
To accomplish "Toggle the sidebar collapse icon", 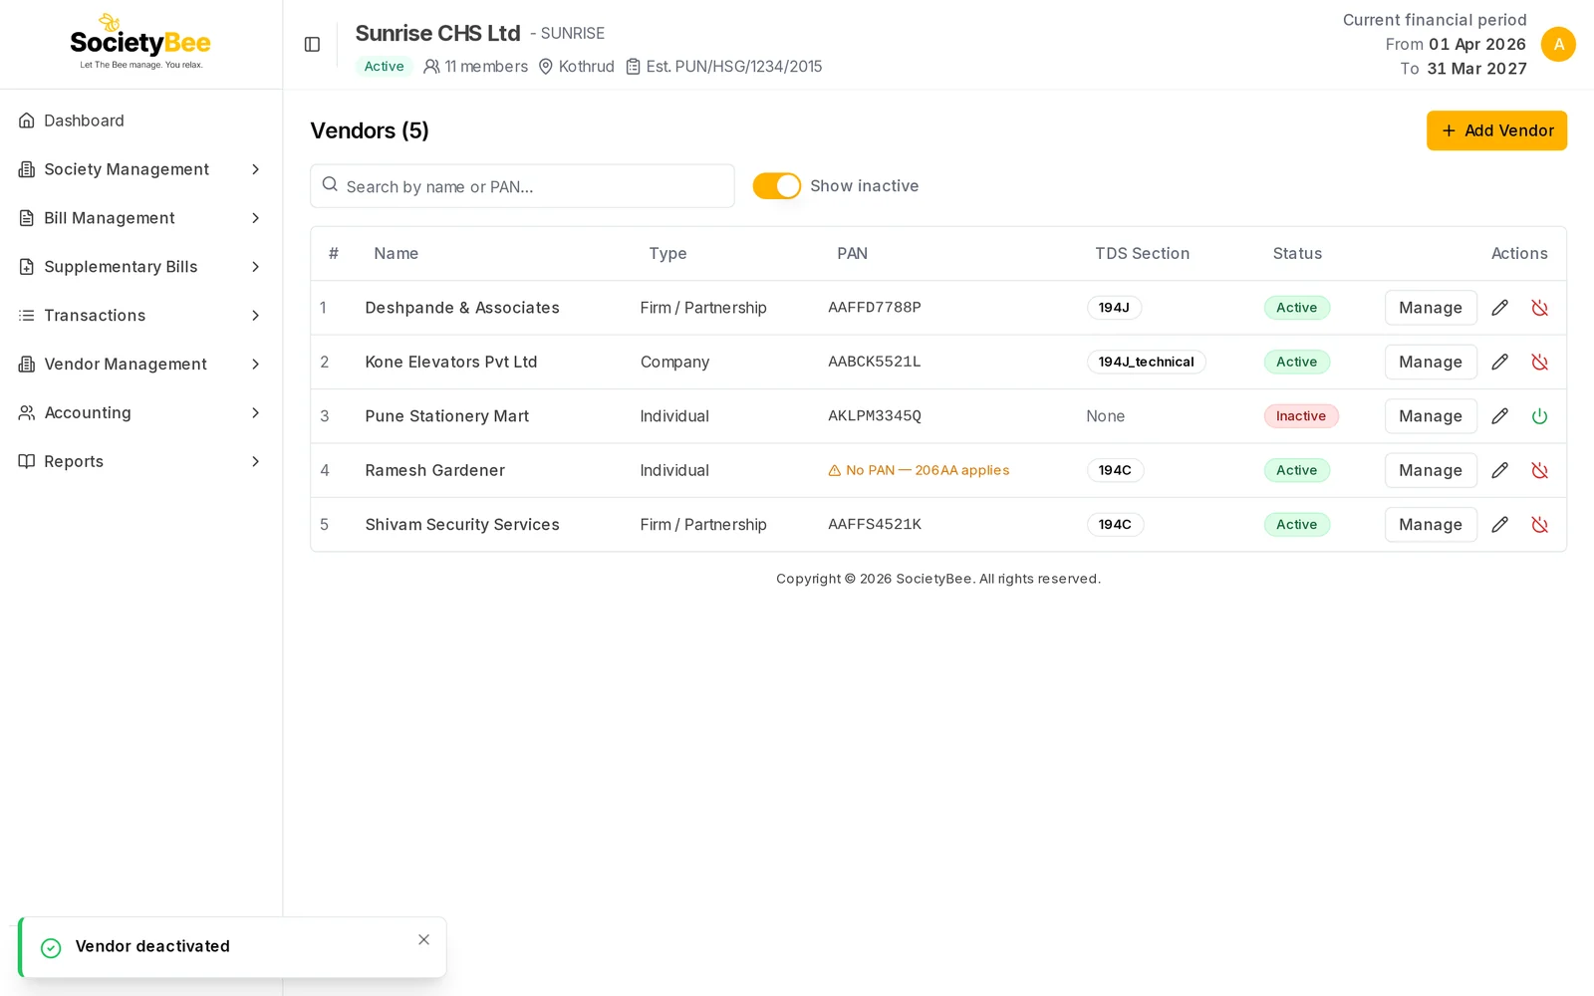I will 312,45.
